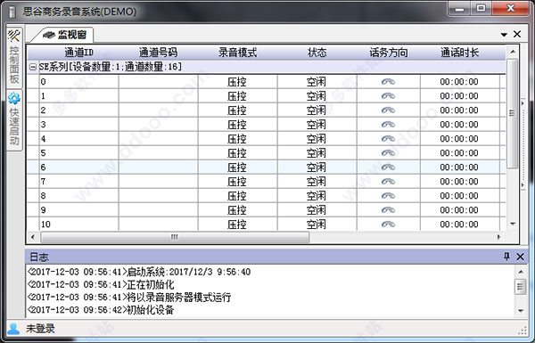Viewport: 535px width, 343px height.
Task: Click the horizontal scrollbar thumb
Action: click(x=175, y=237)
